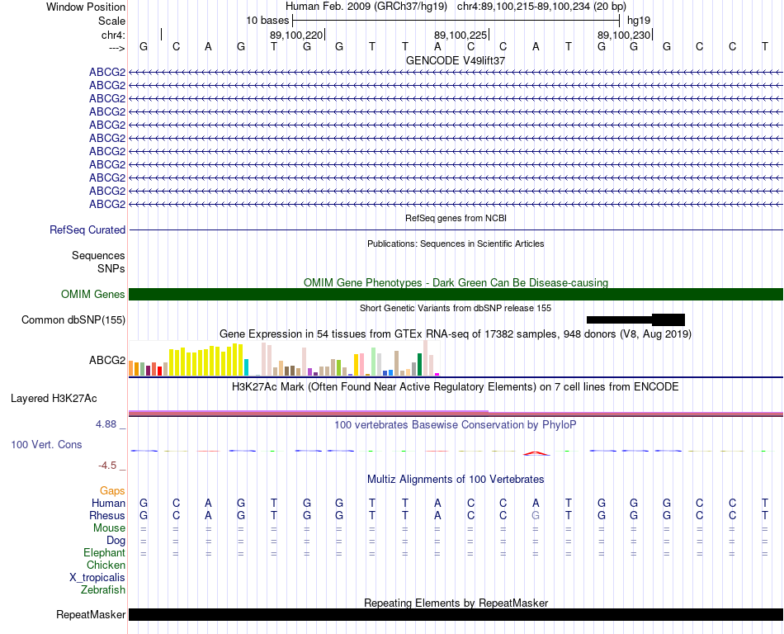Click the 100 Vert. Cons track label
This screenshot has width=784, height=634.
pos(46,444)
